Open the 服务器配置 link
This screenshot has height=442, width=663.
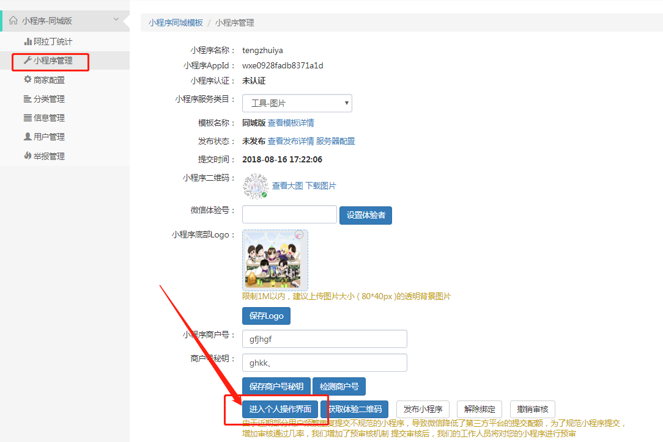[335, 141]
